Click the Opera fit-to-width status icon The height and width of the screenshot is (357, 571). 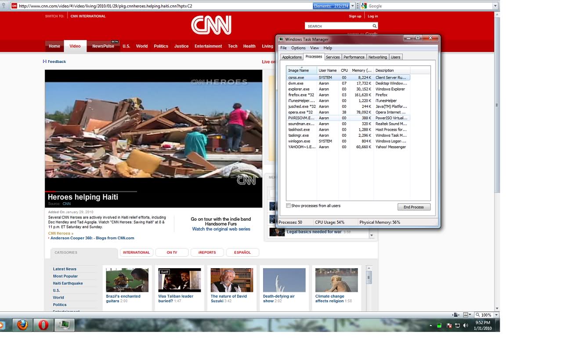pyautogui.click(x=457, y=315)
